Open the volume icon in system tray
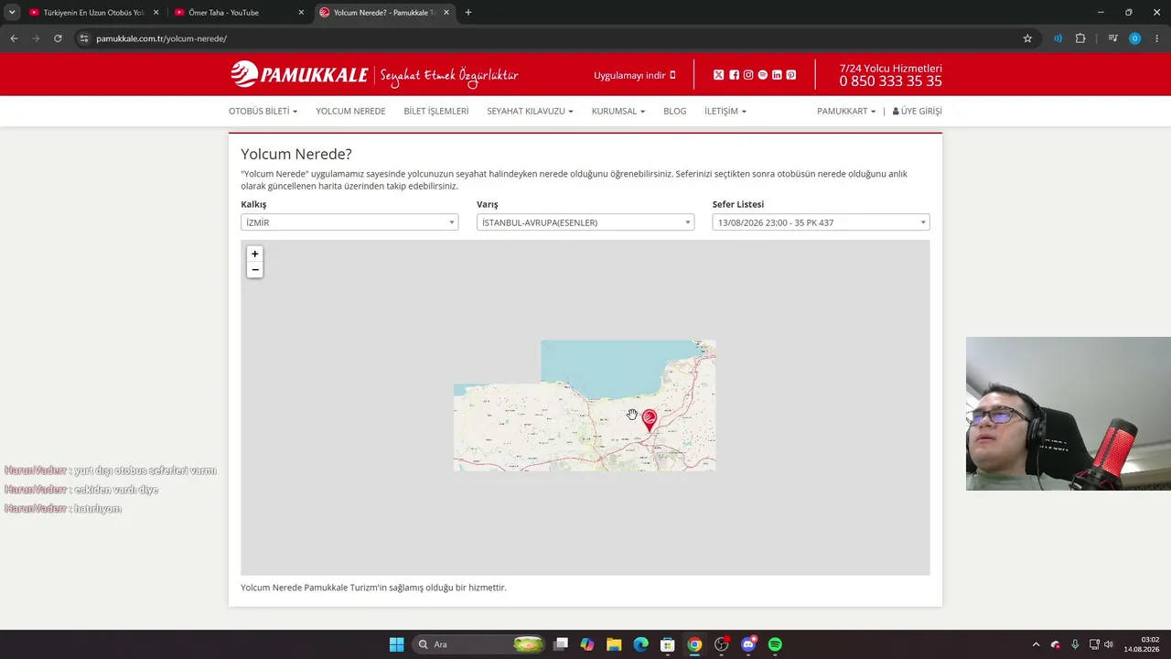The width and height of the screenshot is (1171, 659). [1108, 644]
